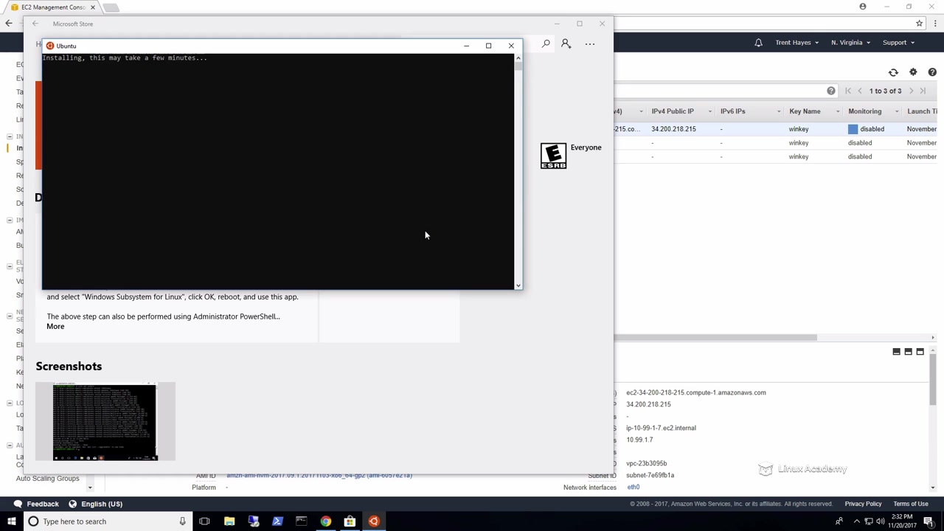Viewport: 944px width, 531px height.
Task: Go to the first page of instances
Action: pos(848,91)
